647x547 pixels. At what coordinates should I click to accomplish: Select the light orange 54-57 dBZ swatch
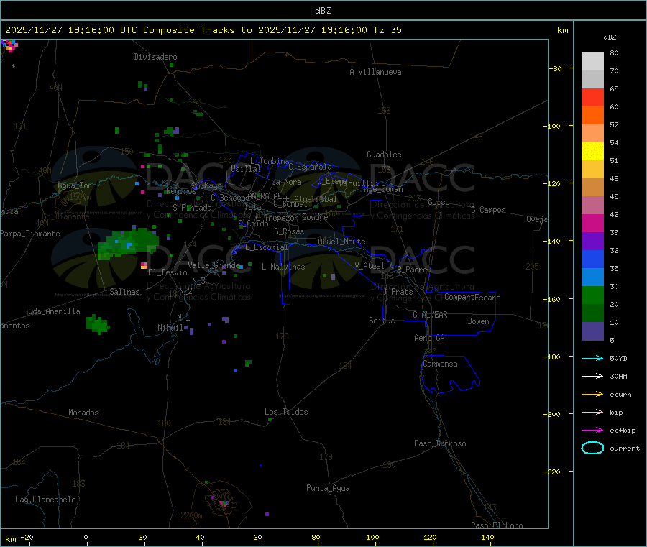pos(592,134)
